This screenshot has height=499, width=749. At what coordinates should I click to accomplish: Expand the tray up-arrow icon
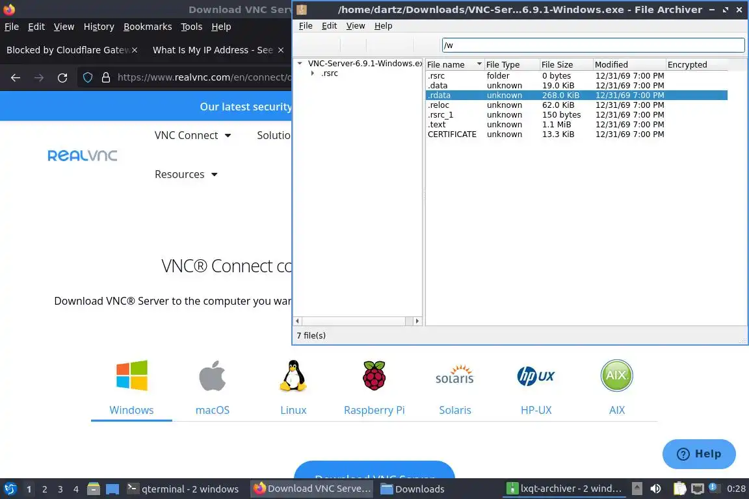pos(637,489)
